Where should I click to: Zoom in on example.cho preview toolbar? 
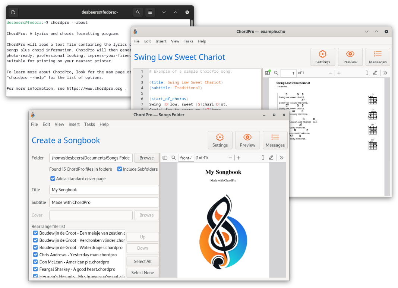coord(339,73)
